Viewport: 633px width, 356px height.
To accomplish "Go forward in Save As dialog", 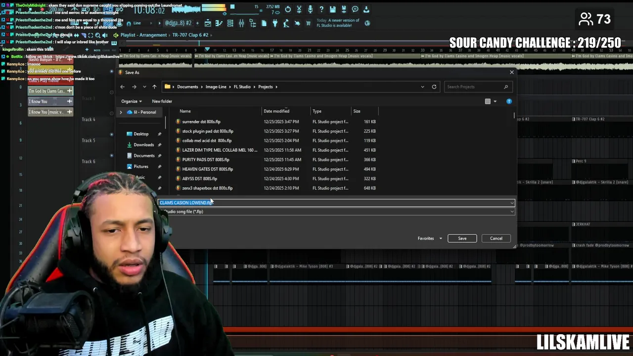I will coord(134,87).
